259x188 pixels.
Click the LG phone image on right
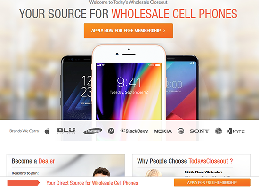(182, 88)
